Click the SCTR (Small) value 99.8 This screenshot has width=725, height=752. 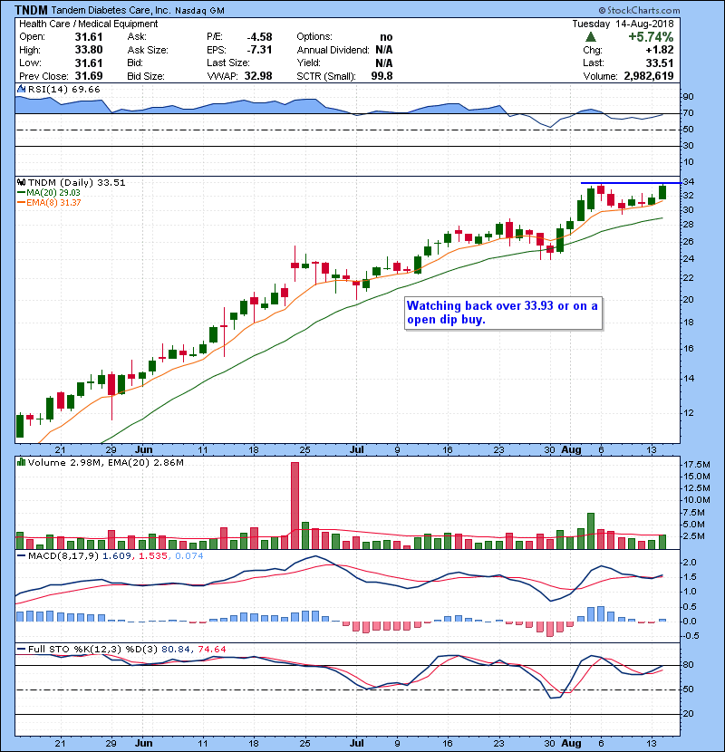tap(382, 76)
